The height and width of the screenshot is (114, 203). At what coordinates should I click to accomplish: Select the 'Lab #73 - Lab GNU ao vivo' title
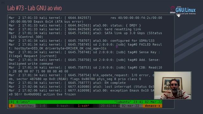[x=35, y=8]
